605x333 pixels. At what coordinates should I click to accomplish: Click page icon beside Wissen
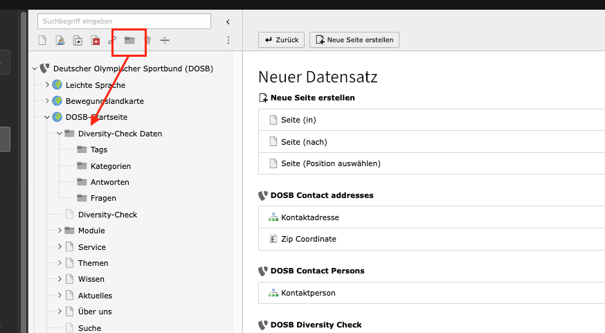coord(69,278)
